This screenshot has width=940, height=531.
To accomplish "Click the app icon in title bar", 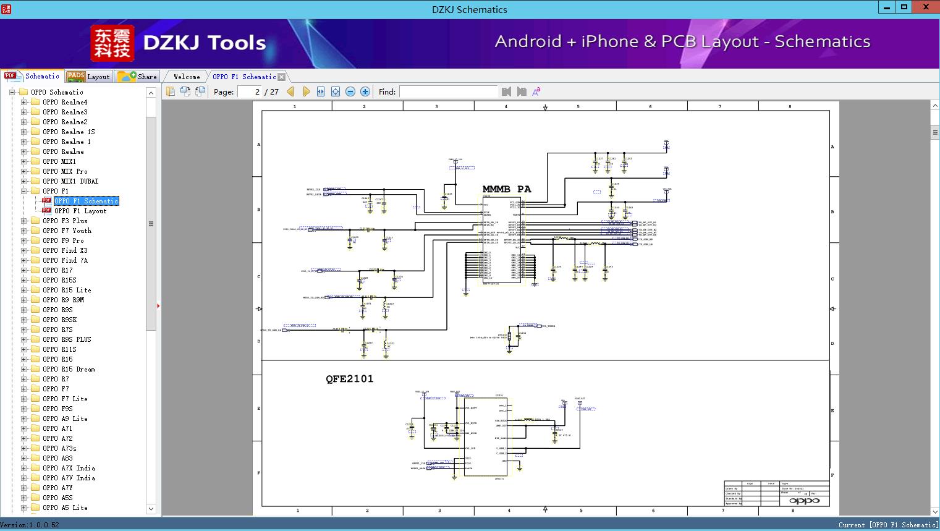I will coord(7,9).
